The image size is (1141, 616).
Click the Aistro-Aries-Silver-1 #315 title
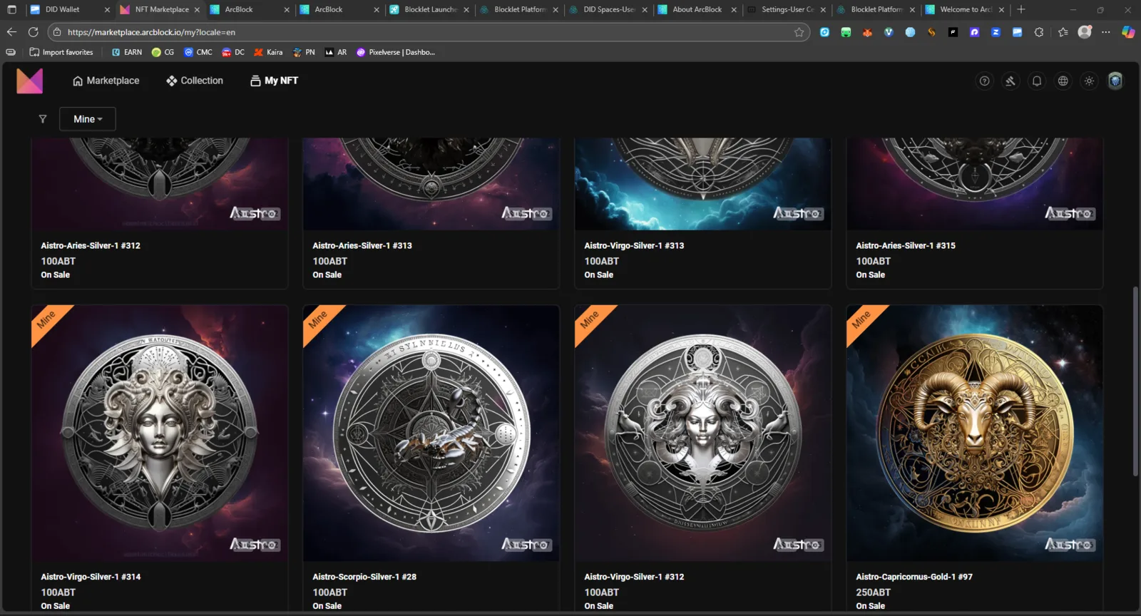pos(906,245)
